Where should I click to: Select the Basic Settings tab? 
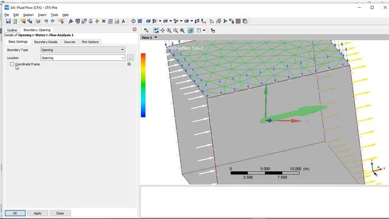pyautogui.click(x=18, y=42)
